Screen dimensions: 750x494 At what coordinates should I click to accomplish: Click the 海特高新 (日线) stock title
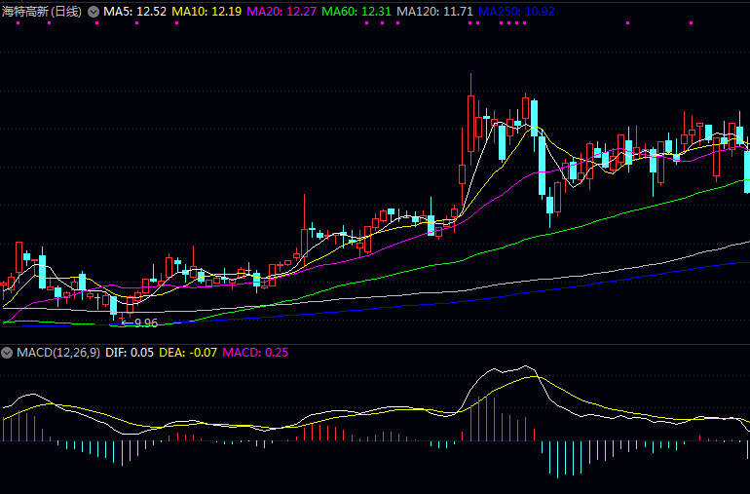click(x=42, y=12)
